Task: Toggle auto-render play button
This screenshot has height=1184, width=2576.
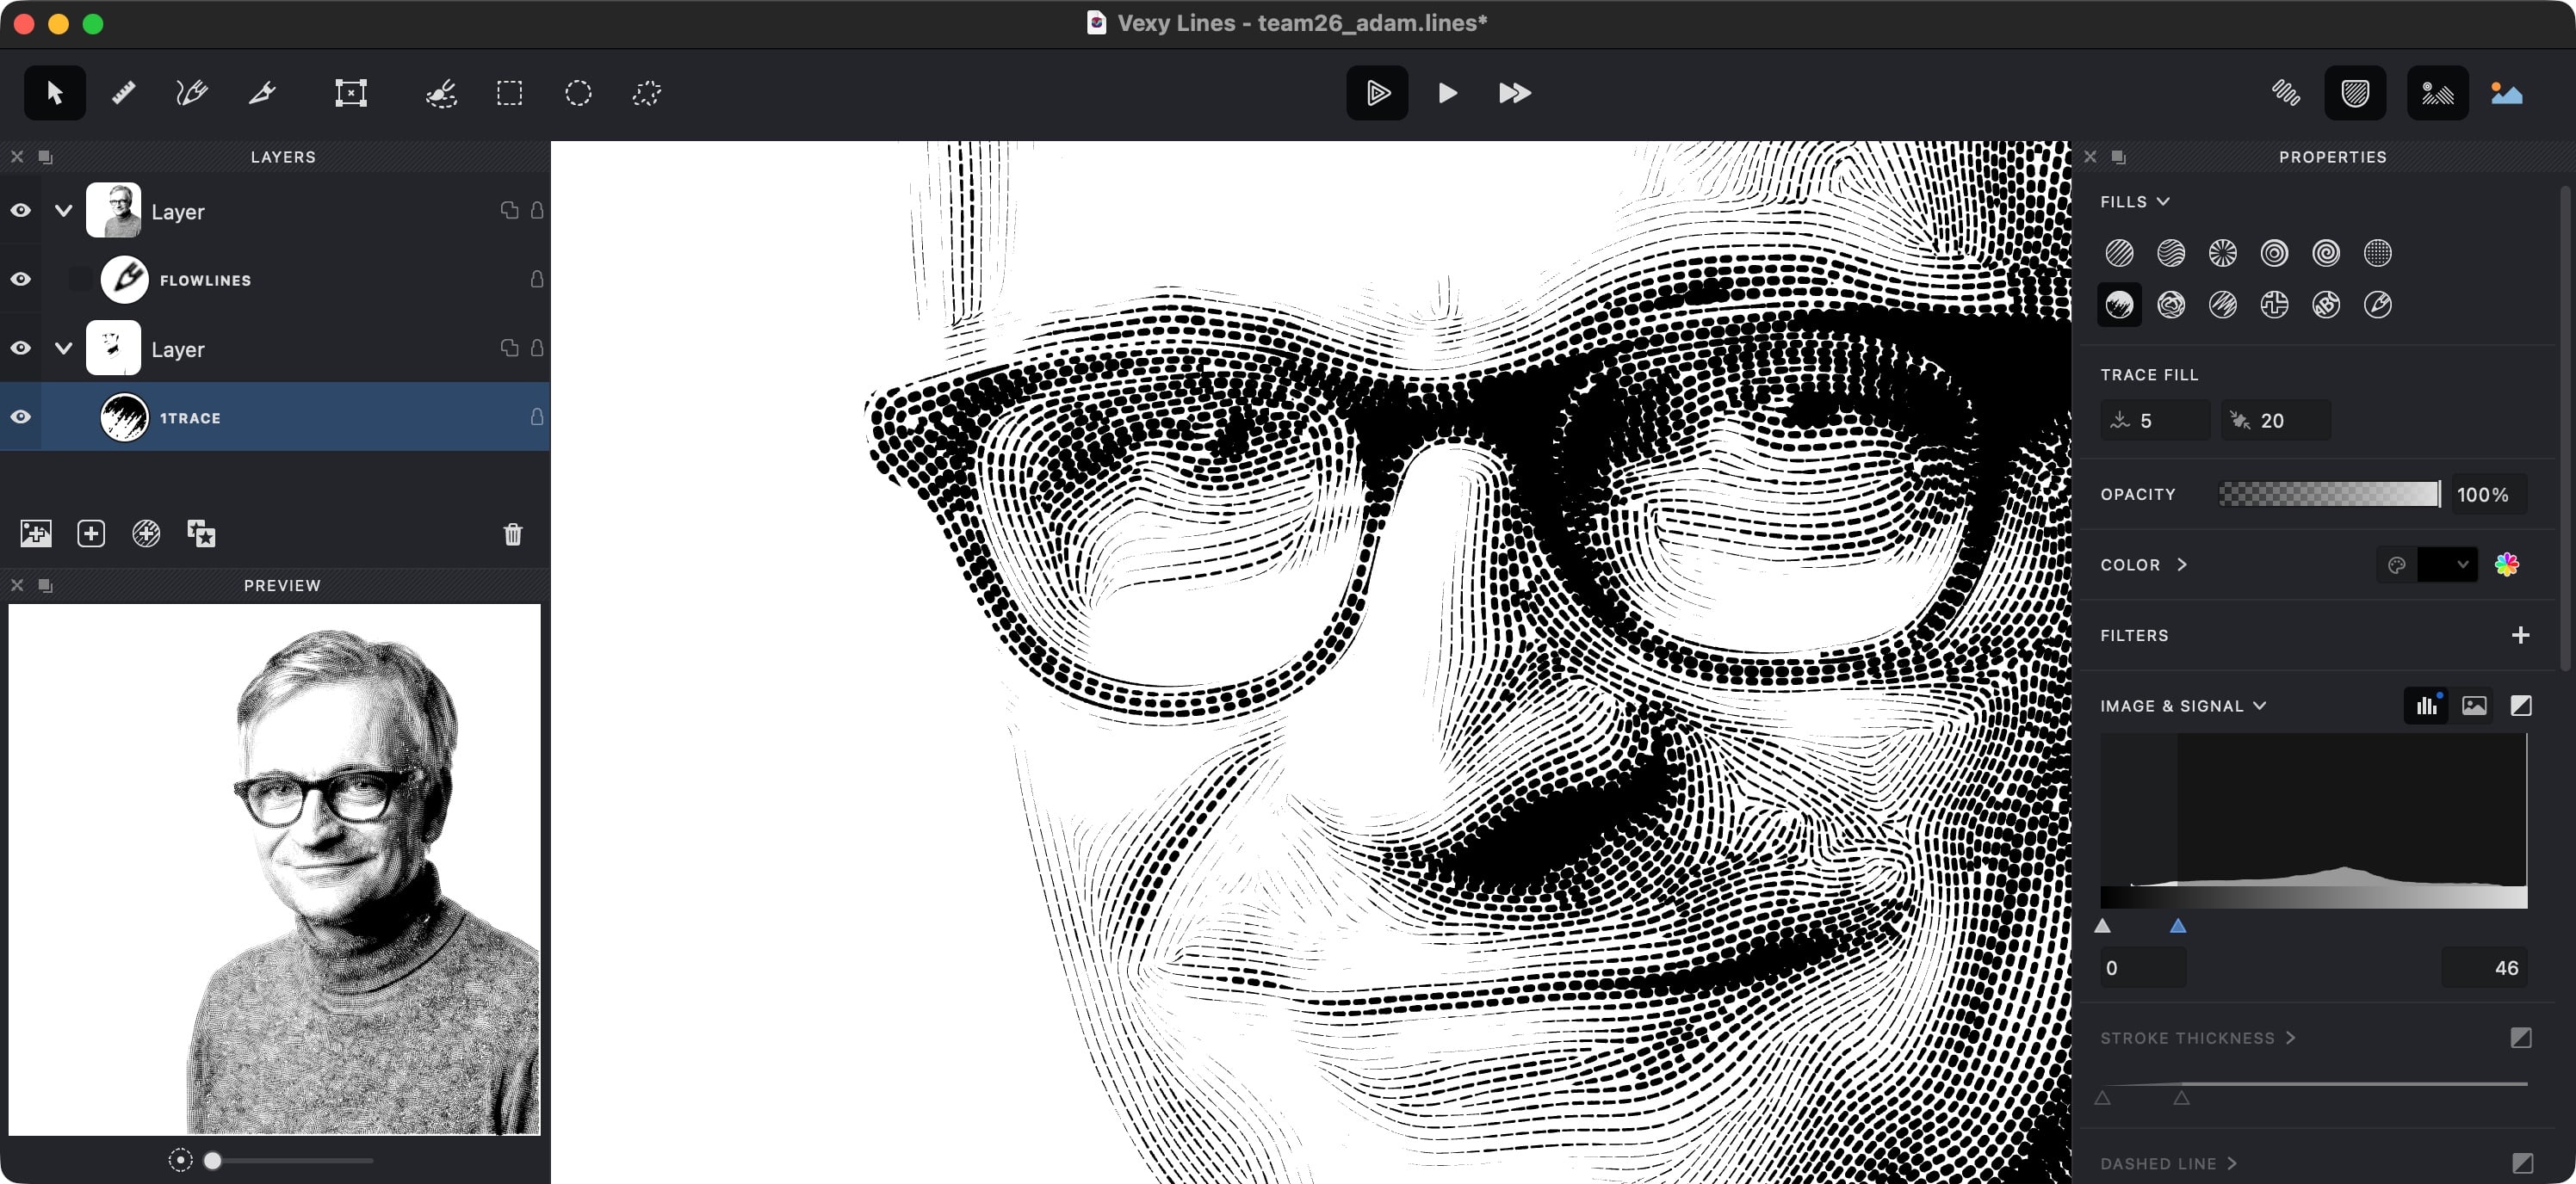Action: (1377, 93)
